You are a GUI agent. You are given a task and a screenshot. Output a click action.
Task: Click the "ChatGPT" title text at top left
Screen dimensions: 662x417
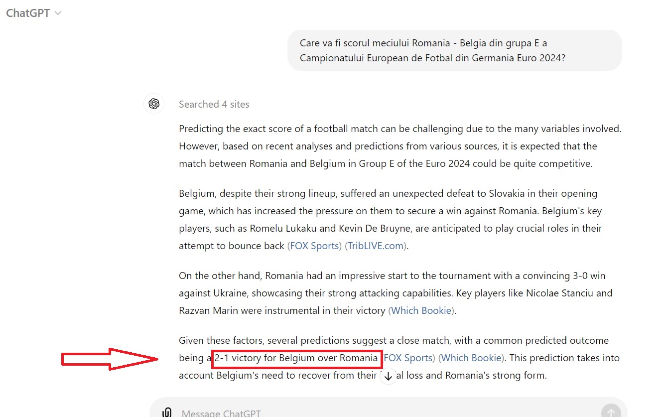point(28,13)
